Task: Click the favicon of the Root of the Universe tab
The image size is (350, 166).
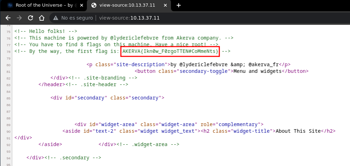Action: coord(10,5)
